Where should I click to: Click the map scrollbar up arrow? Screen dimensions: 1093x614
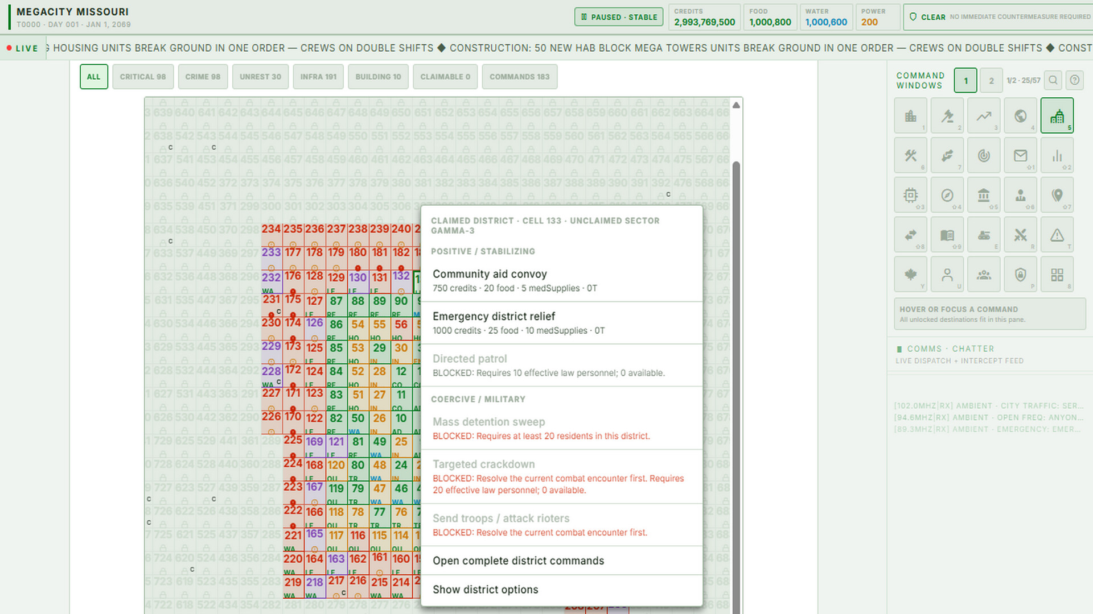coord(736,105)
